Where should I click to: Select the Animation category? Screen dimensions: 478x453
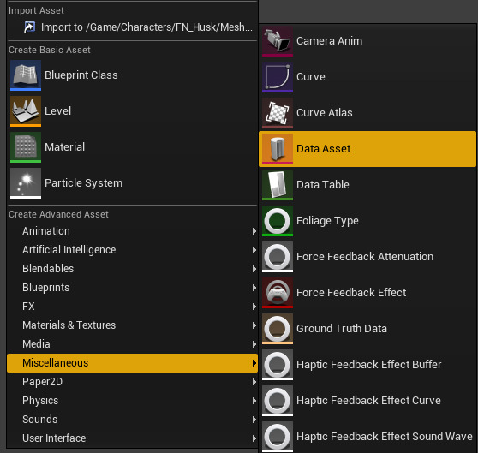tap(132, 231)
